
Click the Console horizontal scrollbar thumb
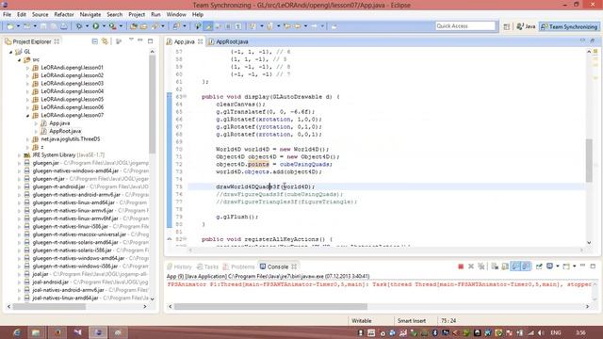pos(270,306)
